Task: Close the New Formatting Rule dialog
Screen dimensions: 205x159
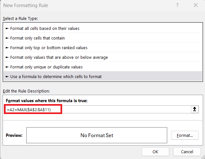Action: 196,5
